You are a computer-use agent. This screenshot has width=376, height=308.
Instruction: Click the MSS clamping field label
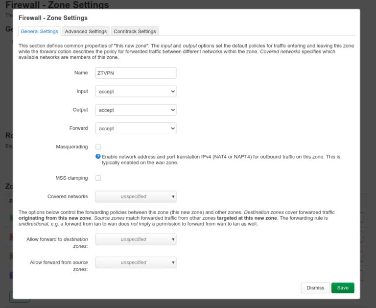click(71, 178)
